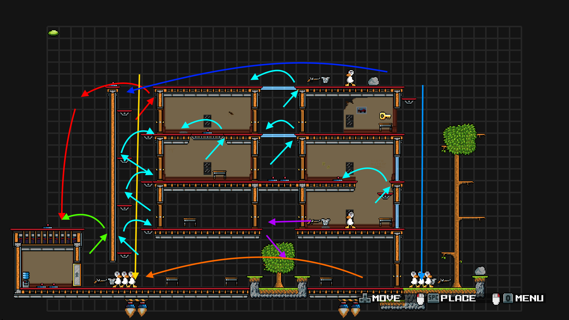Click the O key icon beside MENU
Viewport: 569px width, 320px height.
pyautogui.click(x=508, y=298)
